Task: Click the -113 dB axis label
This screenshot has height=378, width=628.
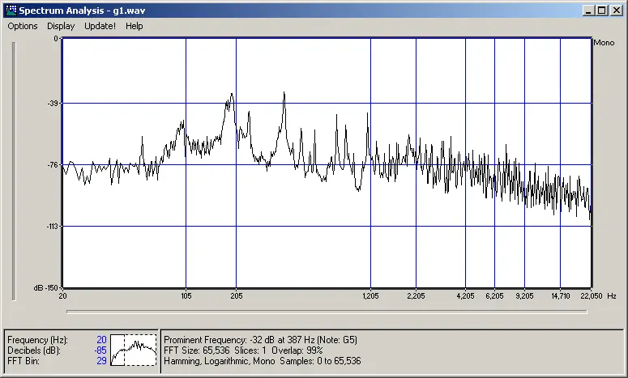Action: pyautogui.click(x=52, y=227)
